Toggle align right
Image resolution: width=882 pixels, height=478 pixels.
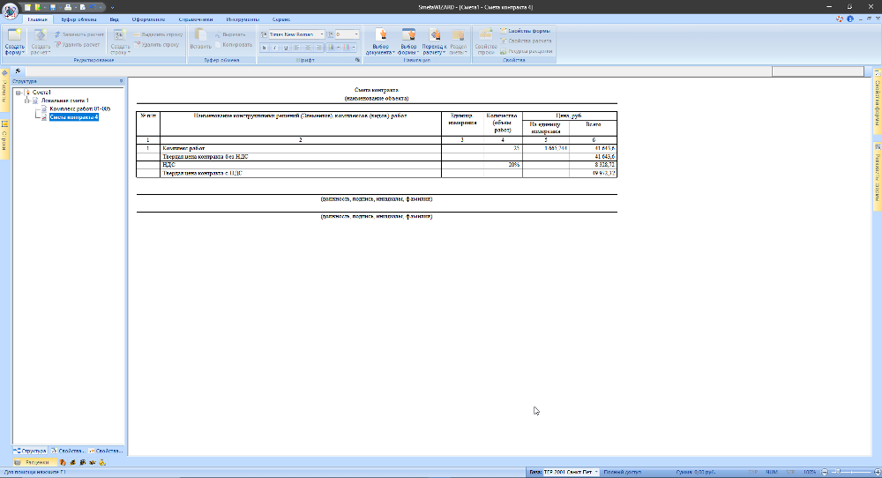(318, 48)
